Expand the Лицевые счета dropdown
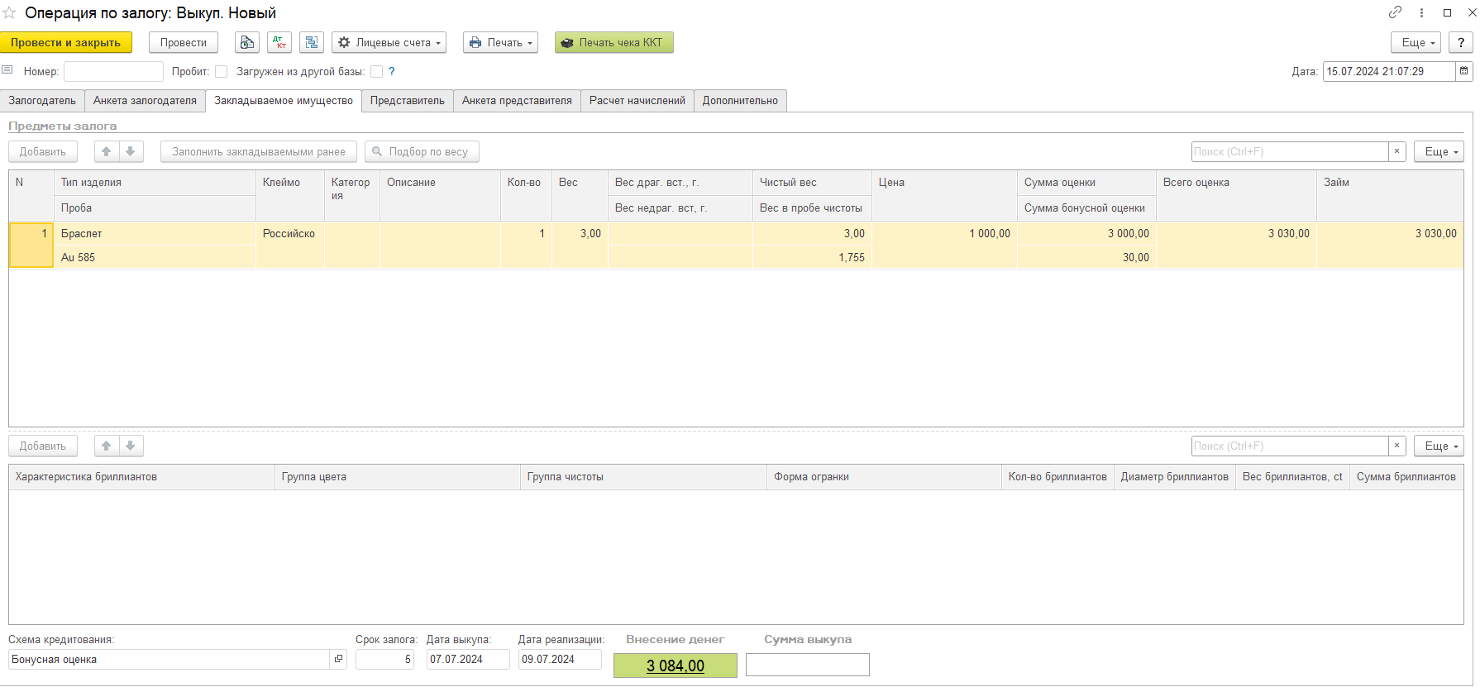The width and height of the screenshot is (1480, 687). (389, 42)
